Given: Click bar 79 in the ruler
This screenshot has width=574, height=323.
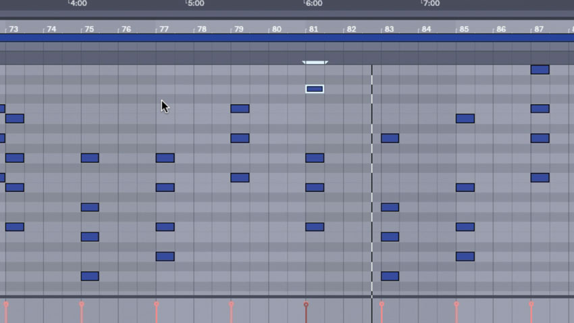Looking at the screenshot, I should 239,29.
